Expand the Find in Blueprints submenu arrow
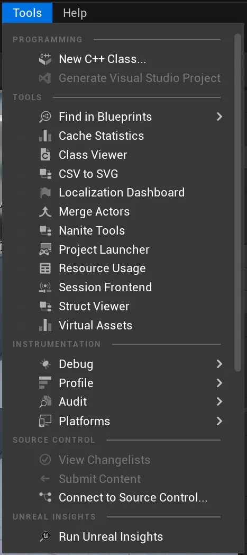The image size is (247, 555). (219, 117)
